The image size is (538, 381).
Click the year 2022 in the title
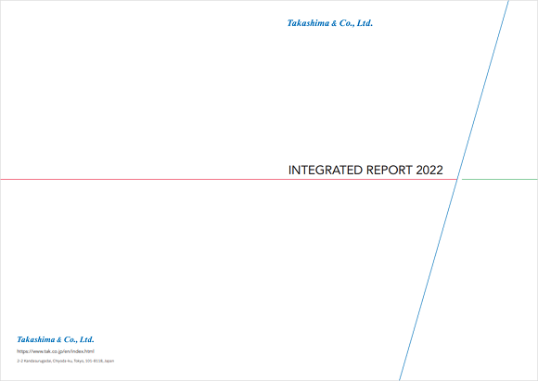point(429,170)
